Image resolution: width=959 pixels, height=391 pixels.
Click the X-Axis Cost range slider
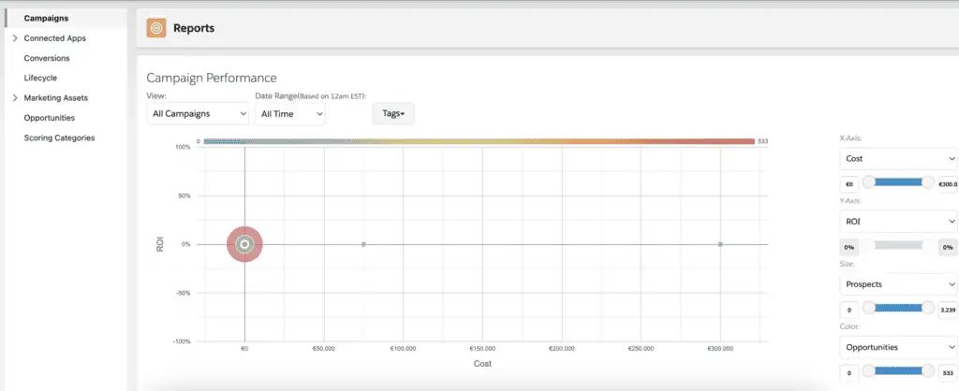[898, 182]
